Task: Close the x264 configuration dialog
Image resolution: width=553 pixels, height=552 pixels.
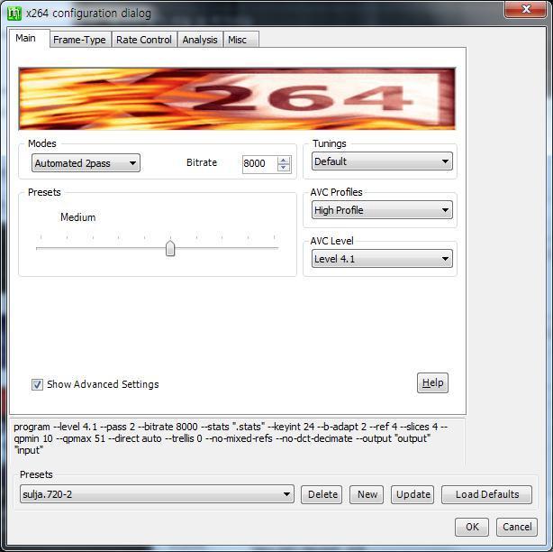Action: coord(525,9)
